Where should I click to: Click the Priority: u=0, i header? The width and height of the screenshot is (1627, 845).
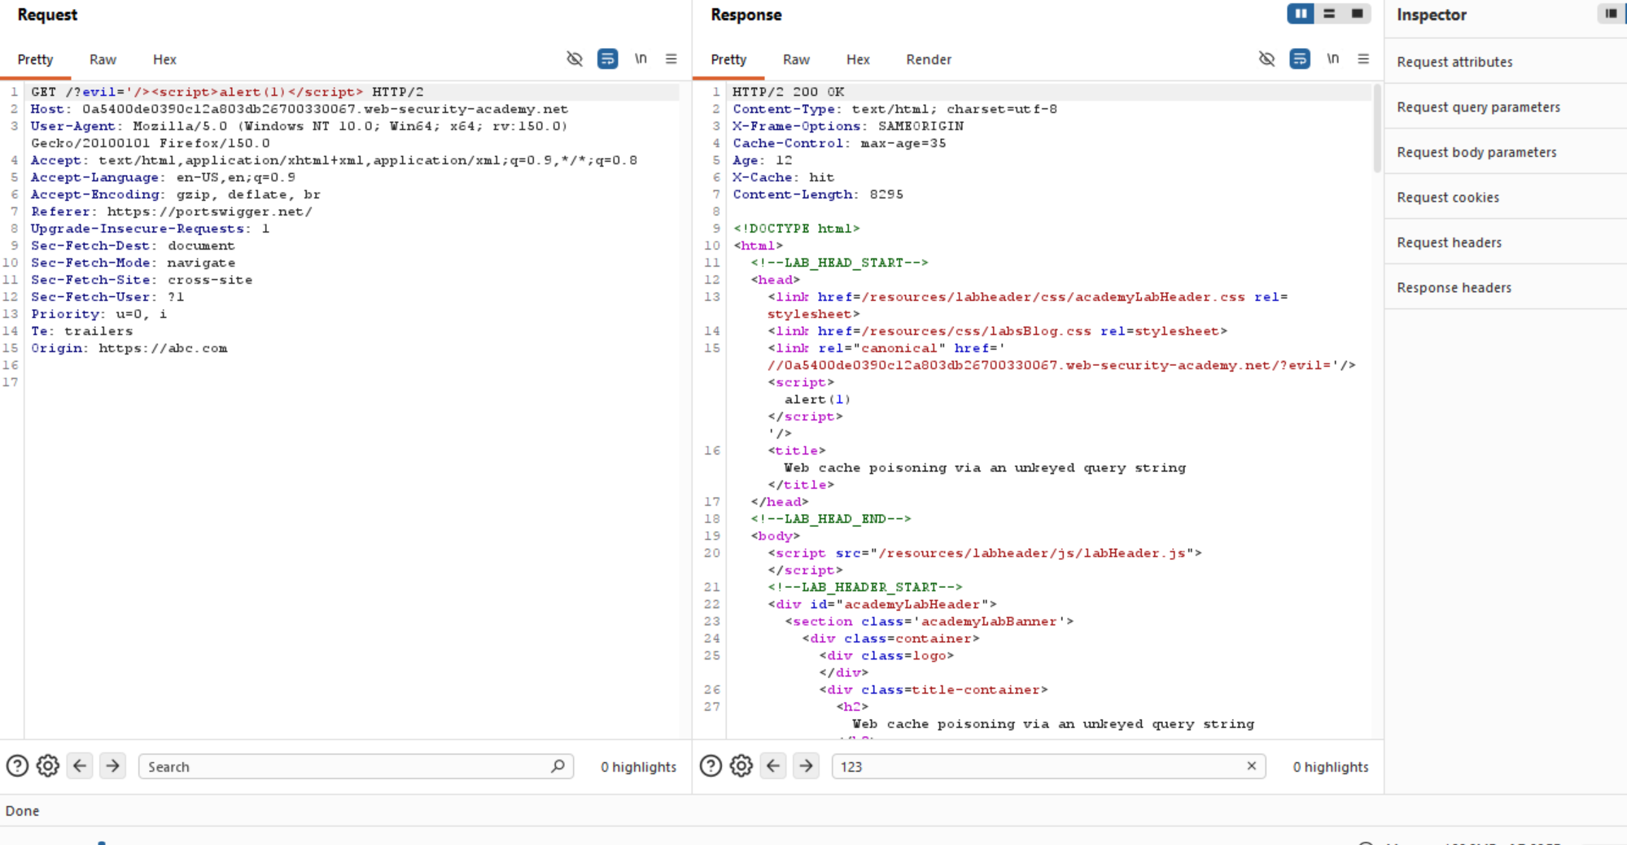pyautogui.click(x=98, y=314)
